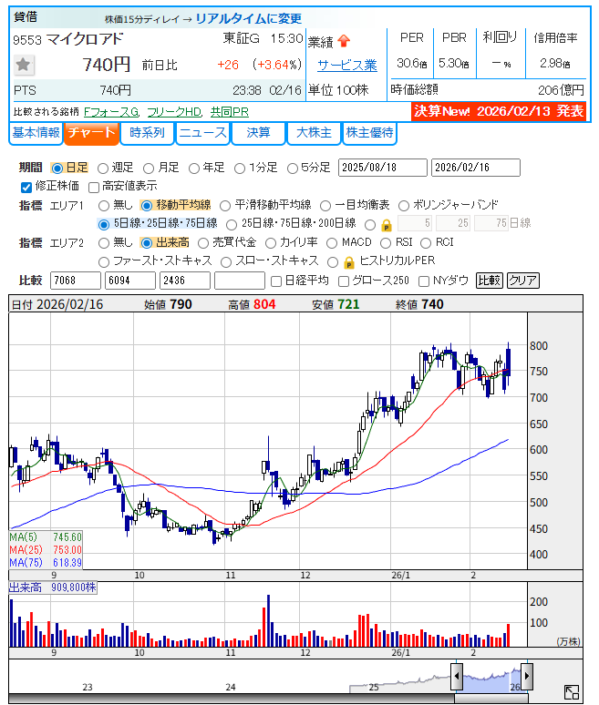Open 共同PR comparison stock link

pyautogui.click(x=230, y=112)
